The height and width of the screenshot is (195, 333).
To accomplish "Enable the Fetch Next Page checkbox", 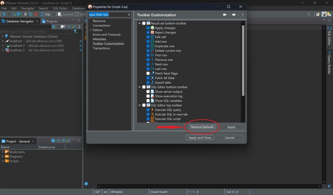I will point(148,73).
